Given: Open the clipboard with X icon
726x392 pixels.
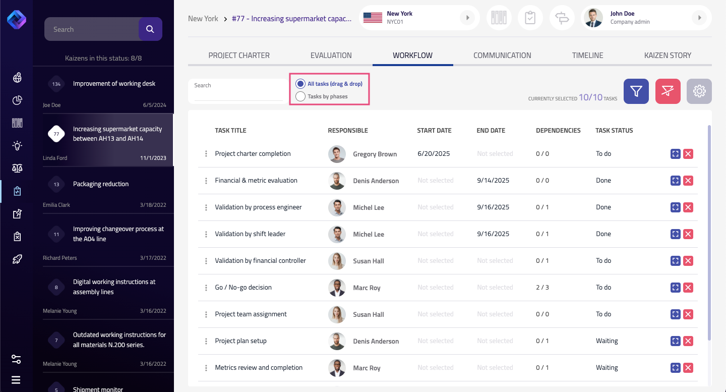Looking at the screenshot, I should 17,237.
